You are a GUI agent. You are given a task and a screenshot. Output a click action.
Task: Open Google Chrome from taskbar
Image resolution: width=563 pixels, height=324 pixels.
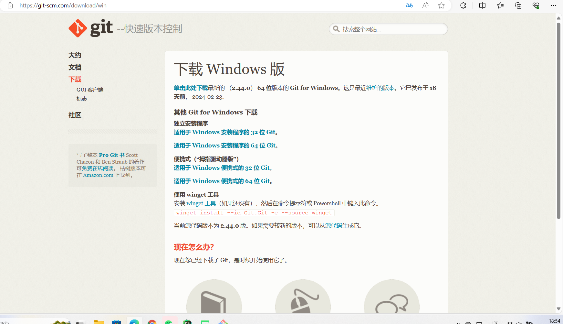tap(152, 322)
